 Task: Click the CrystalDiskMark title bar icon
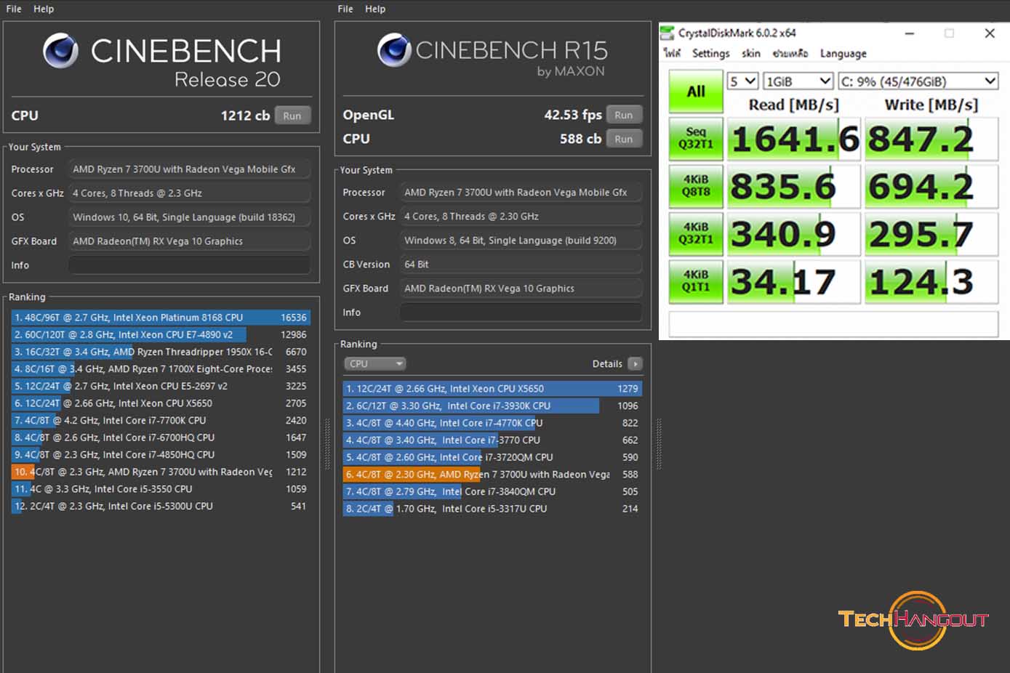click(667, 33)
